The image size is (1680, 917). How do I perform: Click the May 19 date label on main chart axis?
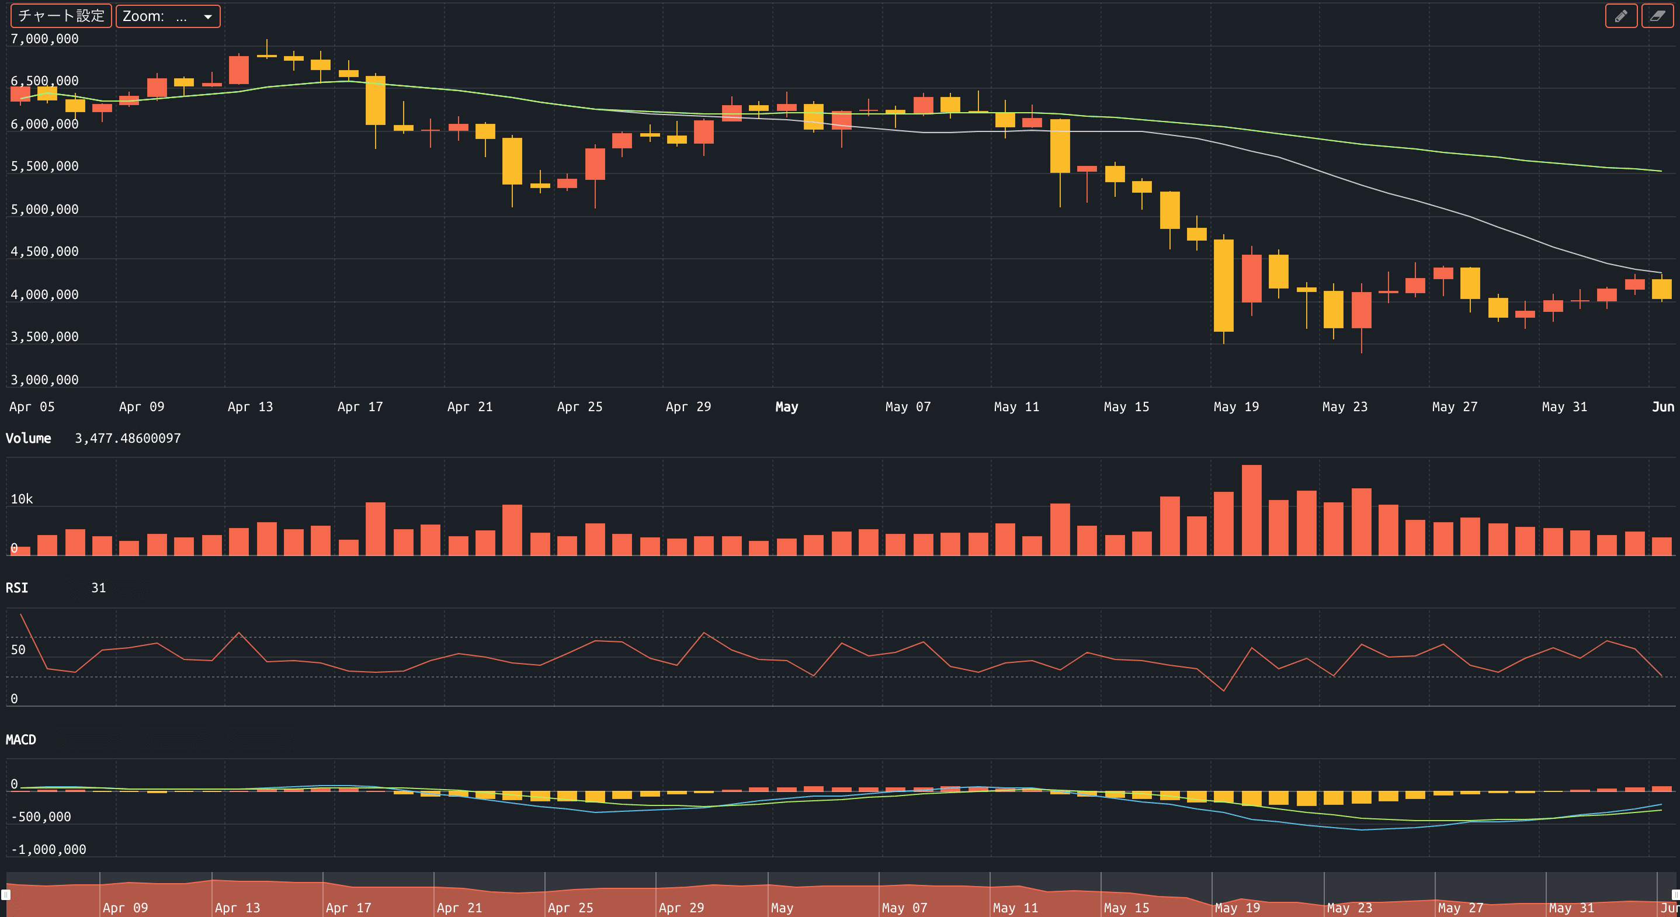(x=1236, y=407)
